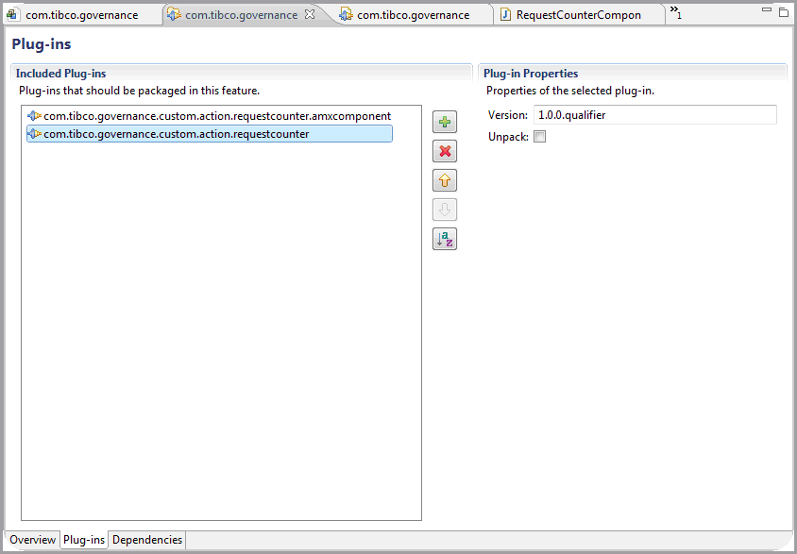Switch to the Dependencies tab

tap(147, 539)
